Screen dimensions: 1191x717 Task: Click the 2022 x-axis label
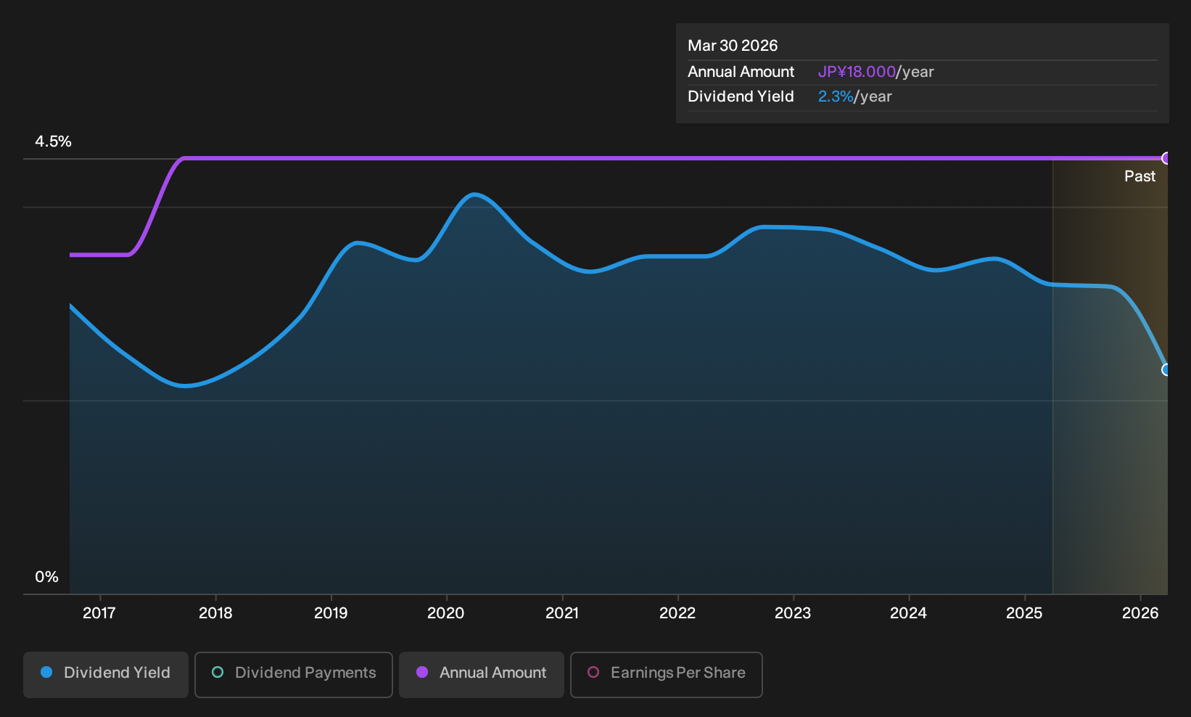(677, 613)
